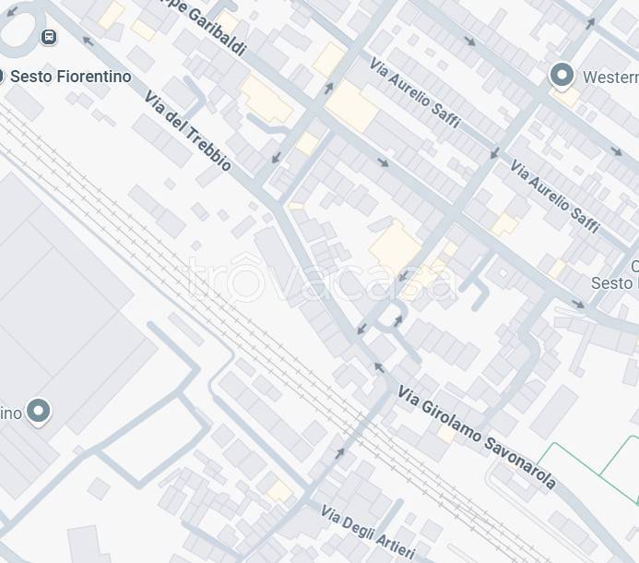Select the large yellow building in the map center
639x563 pixels.
(395, 246)
